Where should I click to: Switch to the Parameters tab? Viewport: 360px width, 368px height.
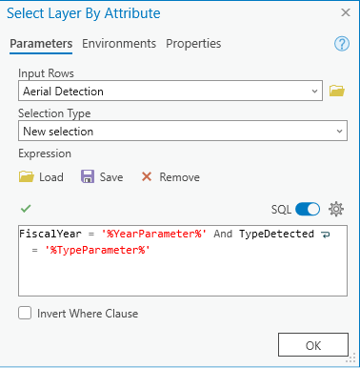pyautogui.click(x=41, y=44)
